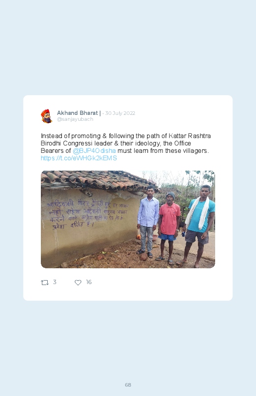Screen dimensions: 256x396
Task: Click the tiled roof in the photo
Action: pos(97,180)
